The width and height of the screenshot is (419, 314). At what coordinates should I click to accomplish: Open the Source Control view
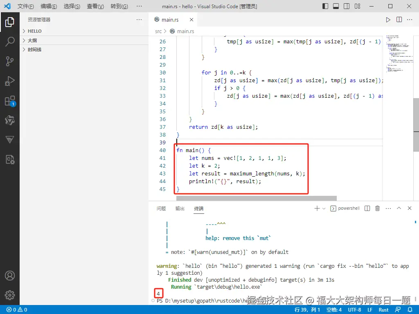[x=10, y=61]
